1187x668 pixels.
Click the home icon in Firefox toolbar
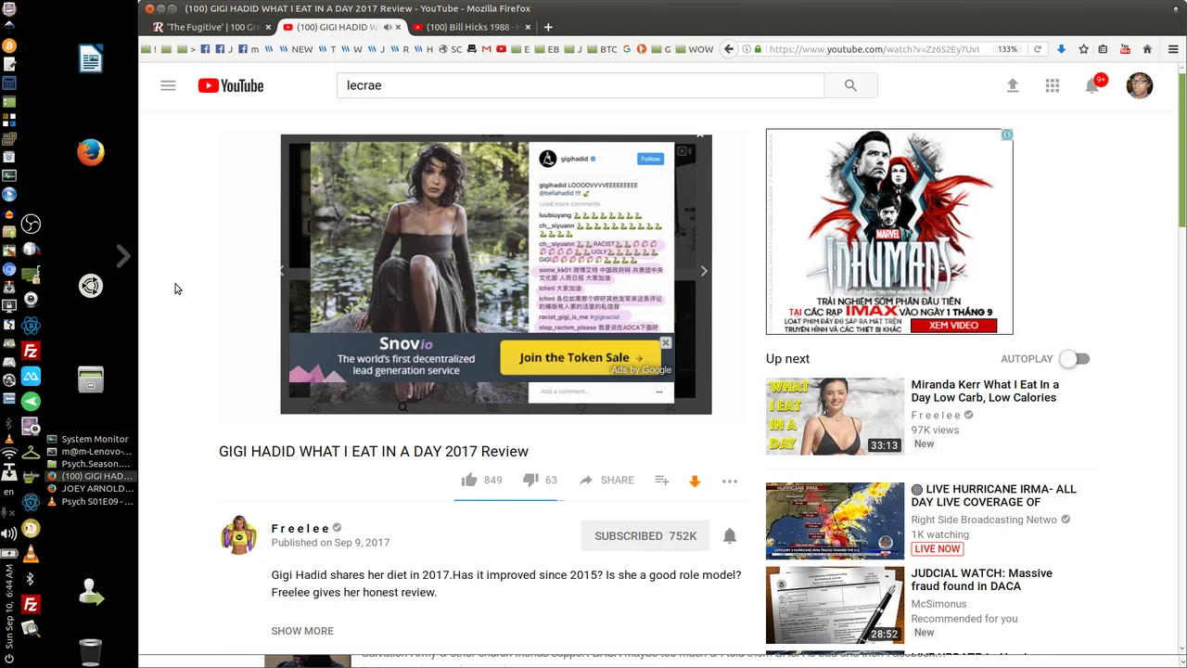click(x=1147, y=49)
